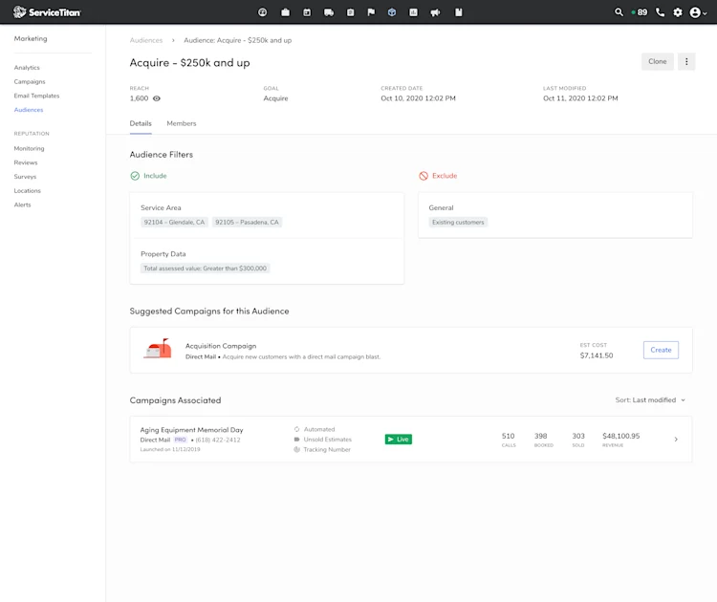717x602 pixels.
Task: Open the megaphone marketing icon
Action: tap(435, 12)
